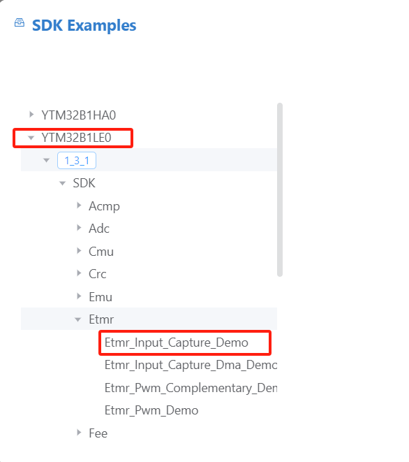This screenshot has height=462, width=409.
Task: Expand the YTM32B1HA0 tree node
Action: 31,115
